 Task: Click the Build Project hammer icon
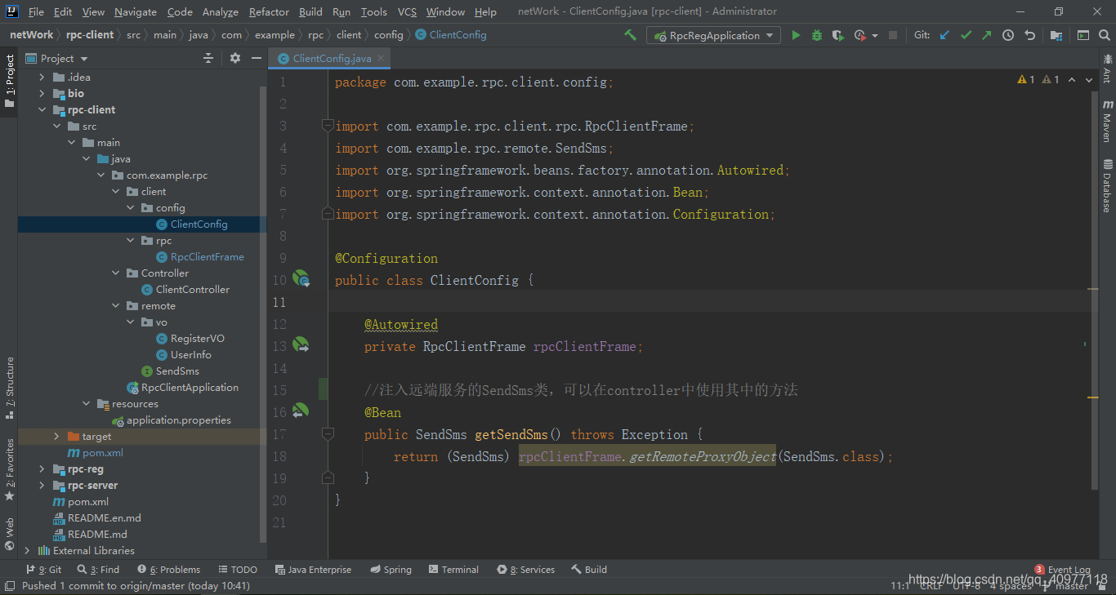tap(630, 35)
